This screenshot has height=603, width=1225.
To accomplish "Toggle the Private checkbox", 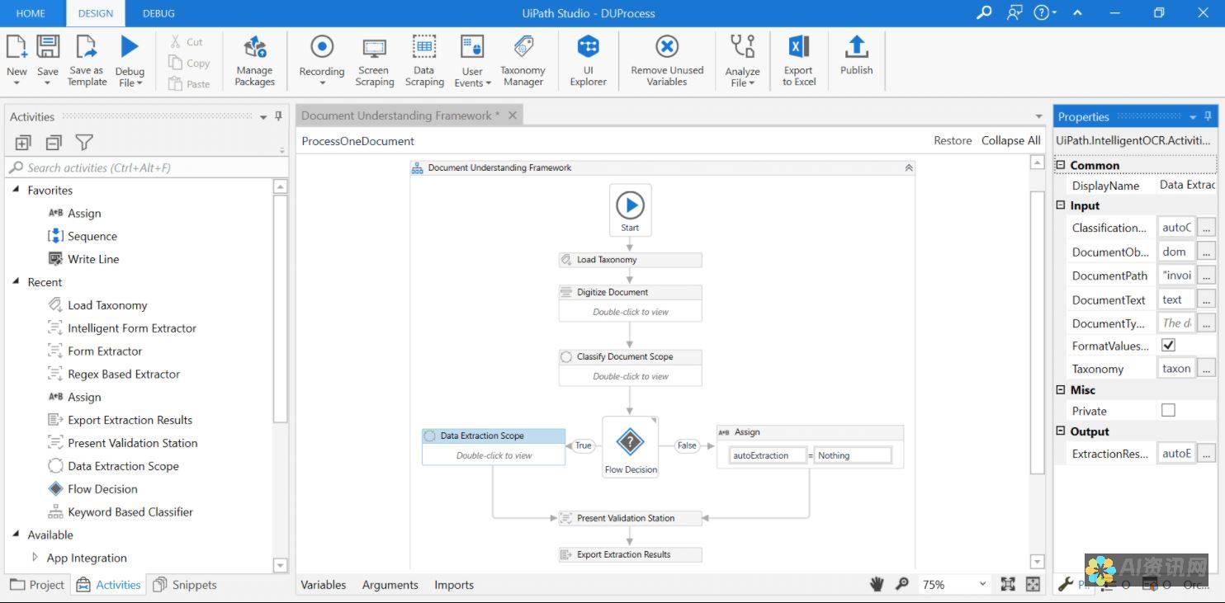I will coord(1168,410).
